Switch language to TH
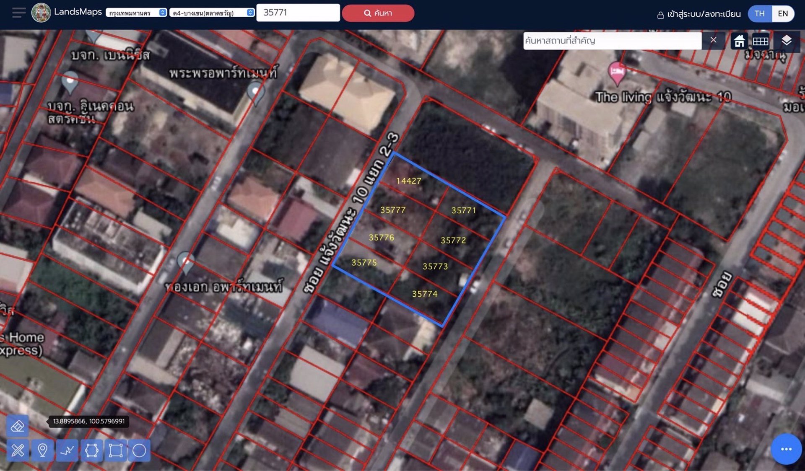The height and width of the screenshot is (471, 805). [759, 13]
